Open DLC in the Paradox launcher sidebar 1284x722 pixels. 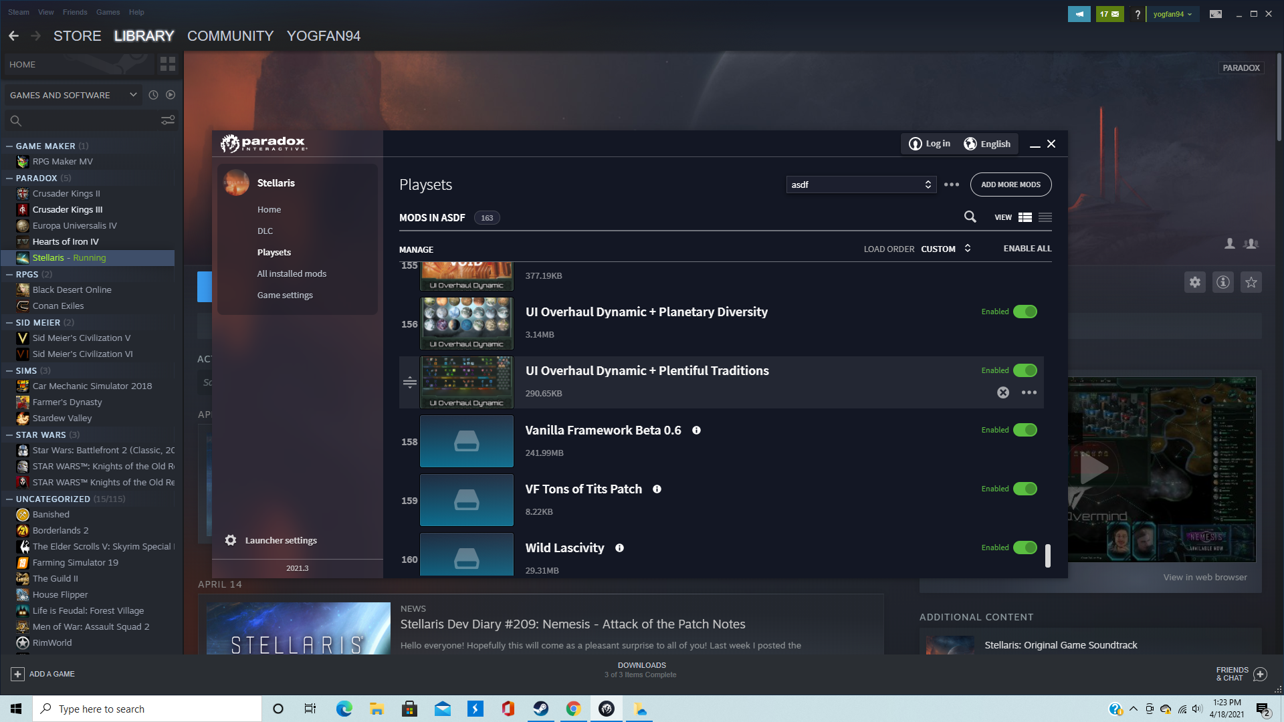coord(265,231)
